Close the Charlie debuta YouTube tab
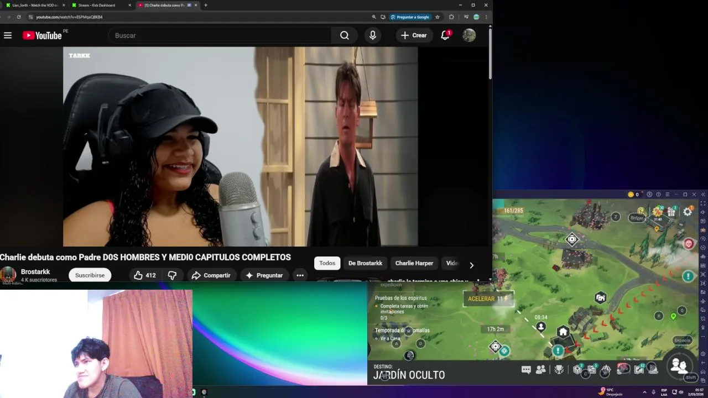 196,5
